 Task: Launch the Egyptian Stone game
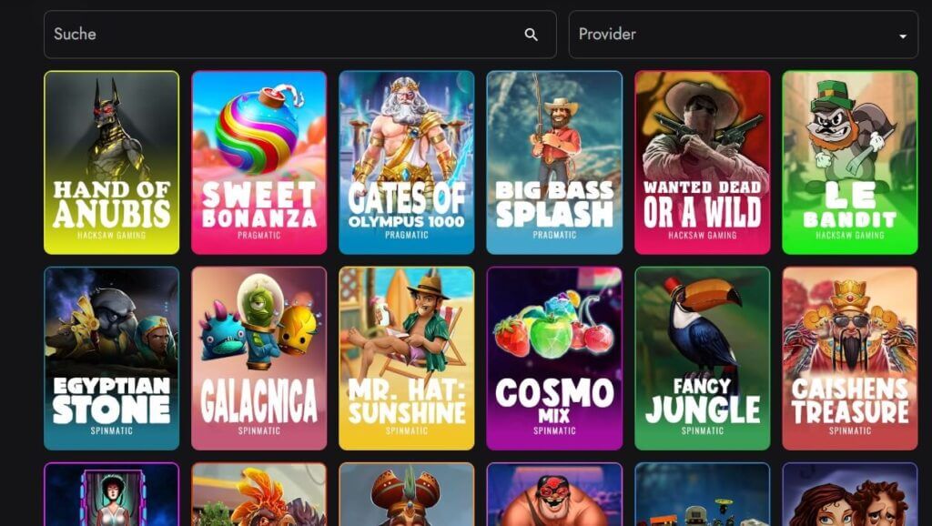click(112, 359)
